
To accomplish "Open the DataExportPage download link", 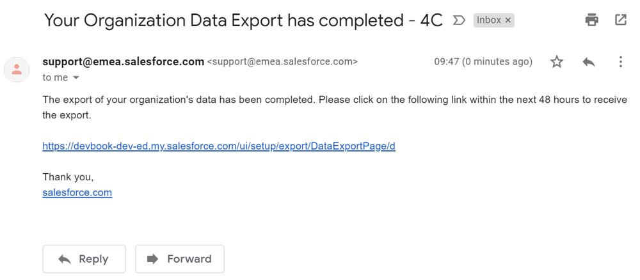I will 219,146.
